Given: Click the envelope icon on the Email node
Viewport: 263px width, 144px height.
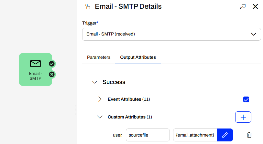Looking at the screenshot, I should (35, 64).
